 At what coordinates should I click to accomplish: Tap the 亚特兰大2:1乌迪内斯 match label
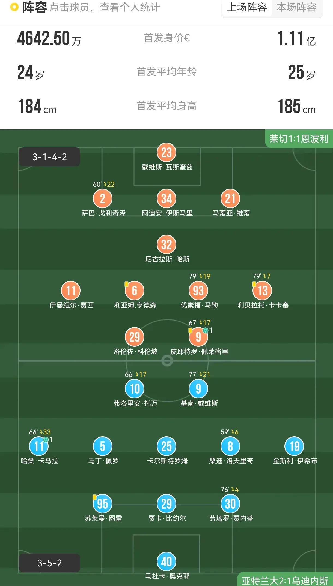[285, 581]
